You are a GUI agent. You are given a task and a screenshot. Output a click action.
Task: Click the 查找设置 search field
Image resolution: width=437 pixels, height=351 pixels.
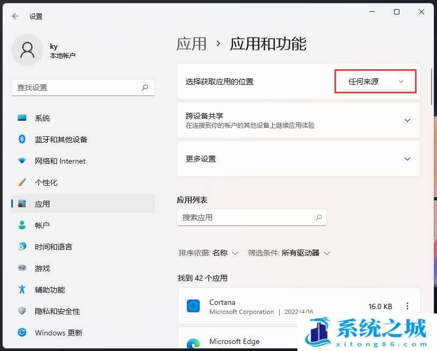click(78, 87)
